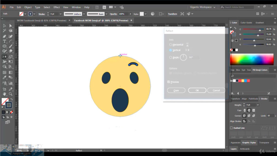Open the Window menu
This screenshot has height=156, width=277.
pyautogui.click(x=76, y=7)
